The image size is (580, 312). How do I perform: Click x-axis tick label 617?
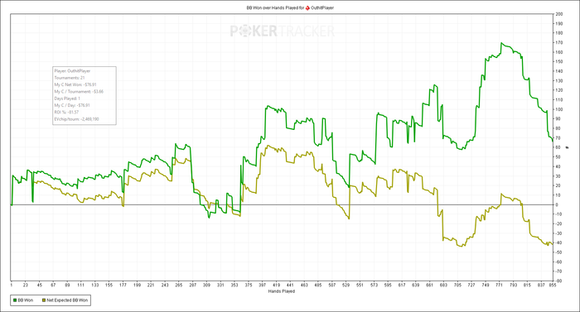[x=402, y=285]
